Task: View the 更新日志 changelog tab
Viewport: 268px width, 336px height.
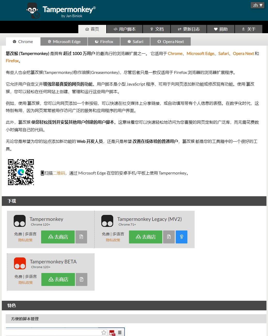Action: pyautogui.click(x=189, y=29)
